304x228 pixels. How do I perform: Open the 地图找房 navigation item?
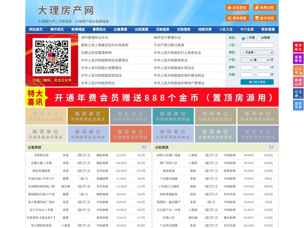tap(205, 30)
